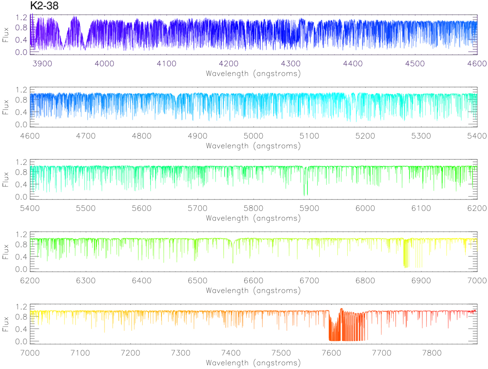
Task: Click Wavelength axis label below the bottom panel
Action: click(253, 362)
